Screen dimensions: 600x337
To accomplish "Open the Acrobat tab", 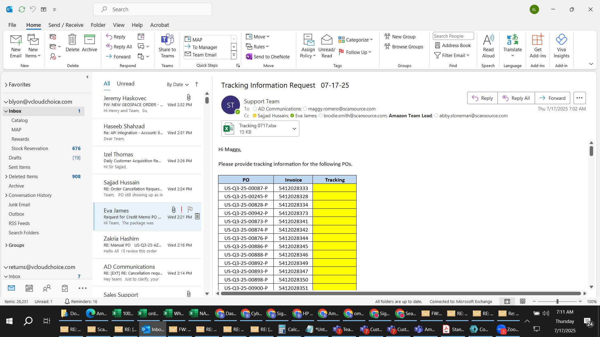I will (159, 25).
